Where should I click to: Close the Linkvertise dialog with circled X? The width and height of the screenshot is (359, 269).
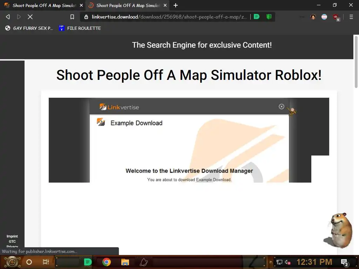[282, 106]
